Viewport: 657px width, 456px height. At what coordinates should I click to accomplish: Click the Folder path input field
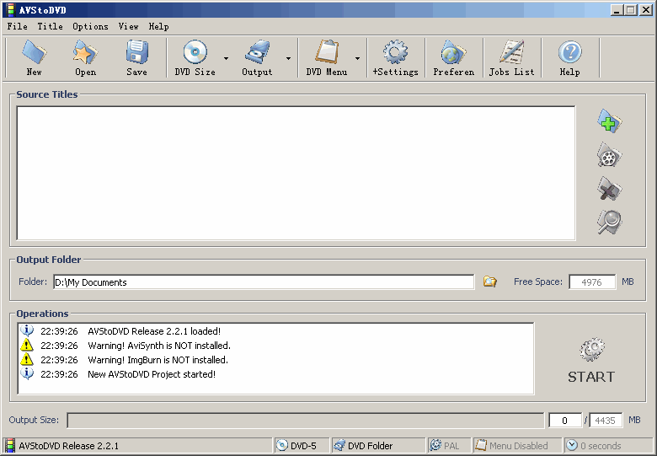[264, 282]
